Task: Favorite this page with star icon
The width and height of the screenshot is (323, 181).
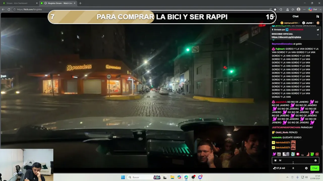Action: coord(275,10)
